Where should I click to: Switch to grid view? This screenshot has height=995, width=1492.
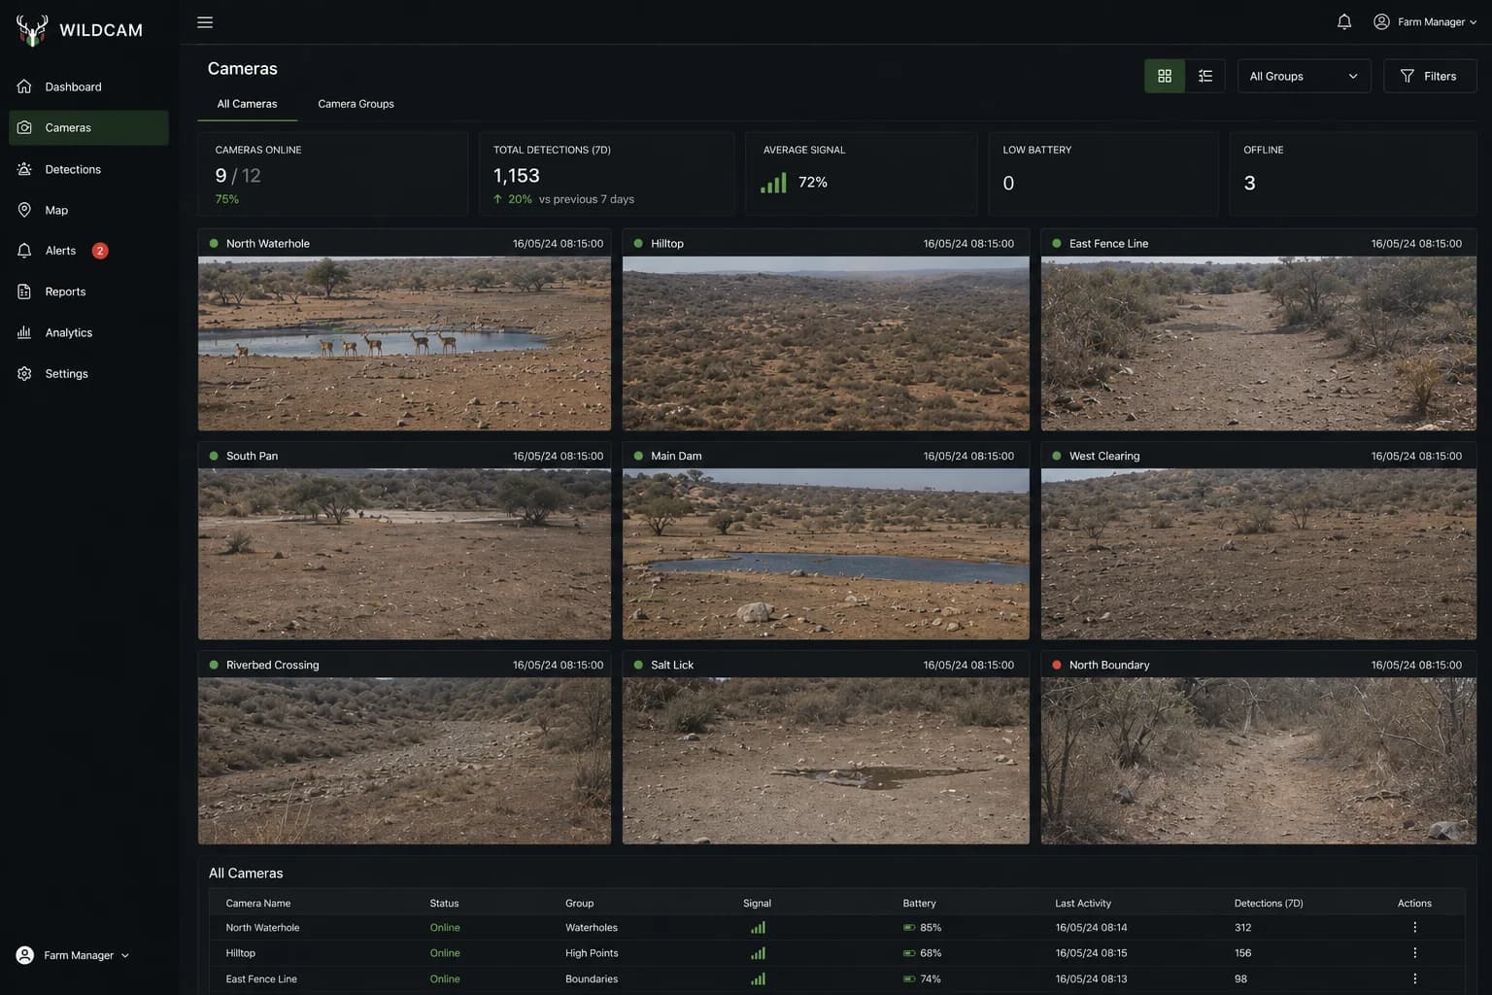click(x=1165, y=76)
